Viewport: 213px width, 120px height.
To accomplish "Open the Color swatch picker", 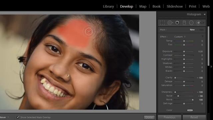I will point(190,110).
